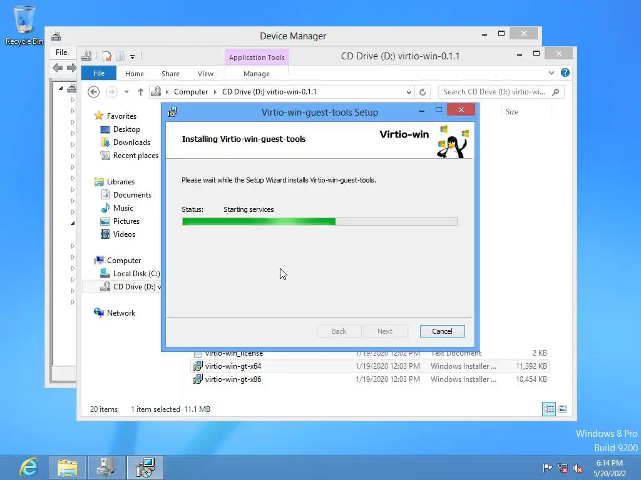Click the Device Manager forward arrow
Image resolution: width=641 pixels, height=480 pixels.
71,67
